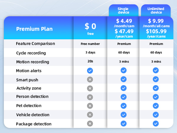
Task: Choose the $105.99 per year plan
Action: tap(156, 33)
